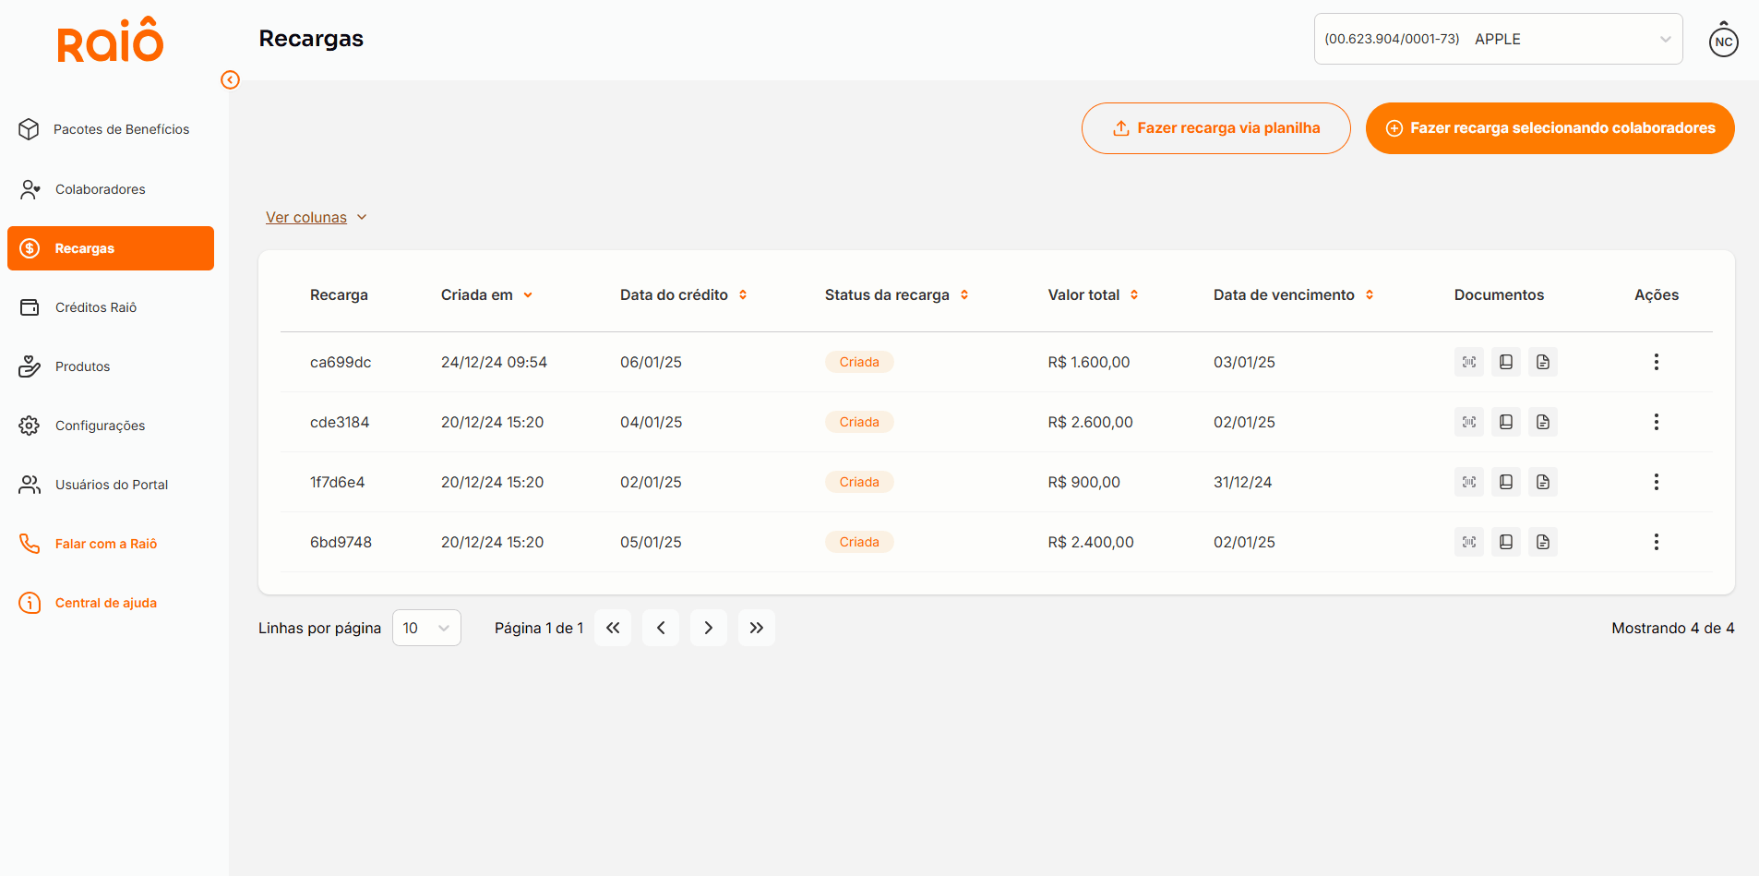Go to the last page with double-arrow

[756, 628]
